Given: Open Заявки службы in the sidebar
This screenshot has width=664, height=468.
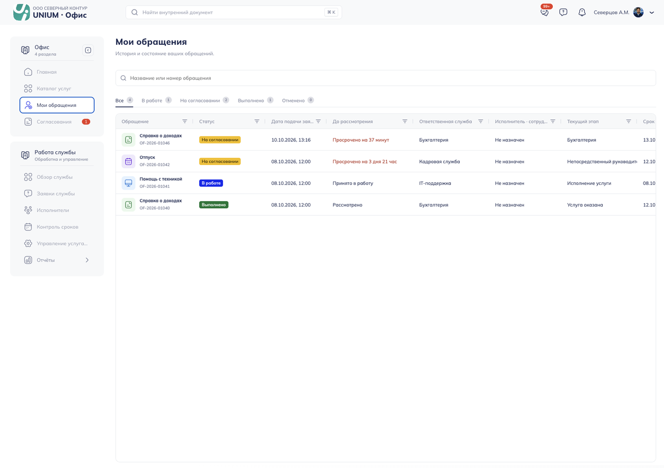Looking at the screenshot, I should [x=57, y=194].
